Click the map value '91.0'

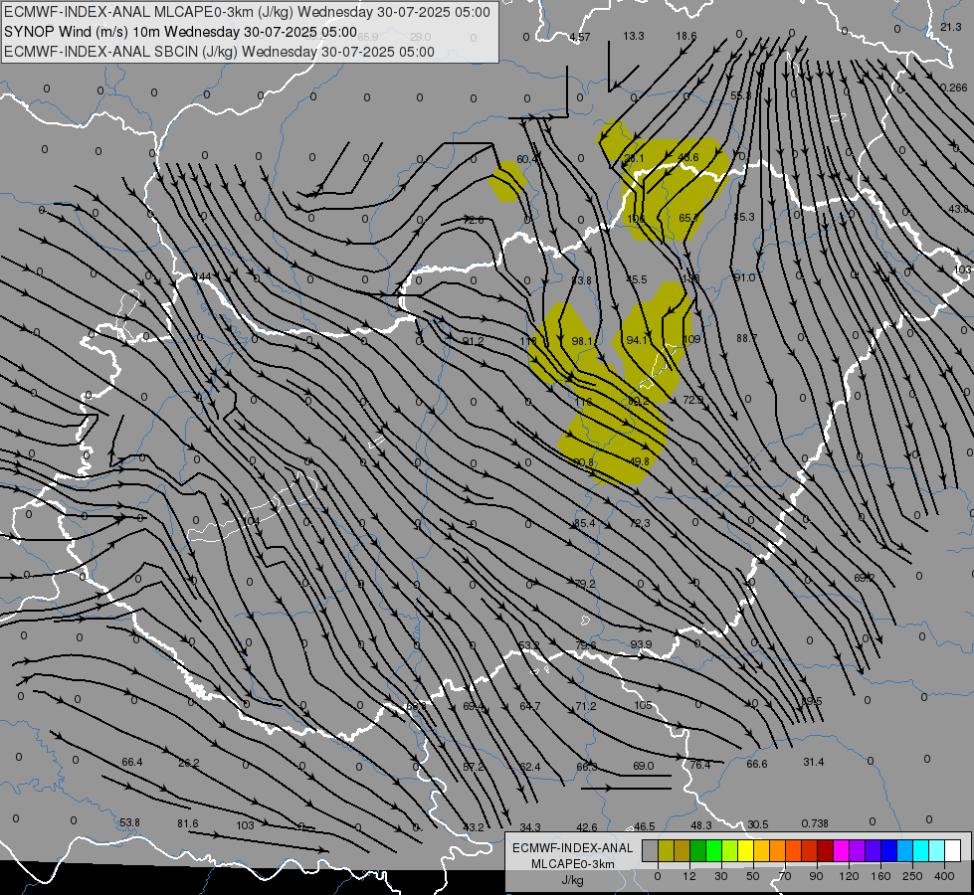coord(744,277)
